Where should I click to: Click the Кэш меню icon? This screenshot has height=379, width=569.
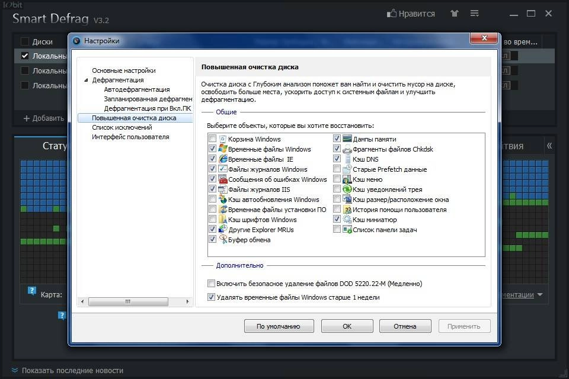click(x=347, y=179)
